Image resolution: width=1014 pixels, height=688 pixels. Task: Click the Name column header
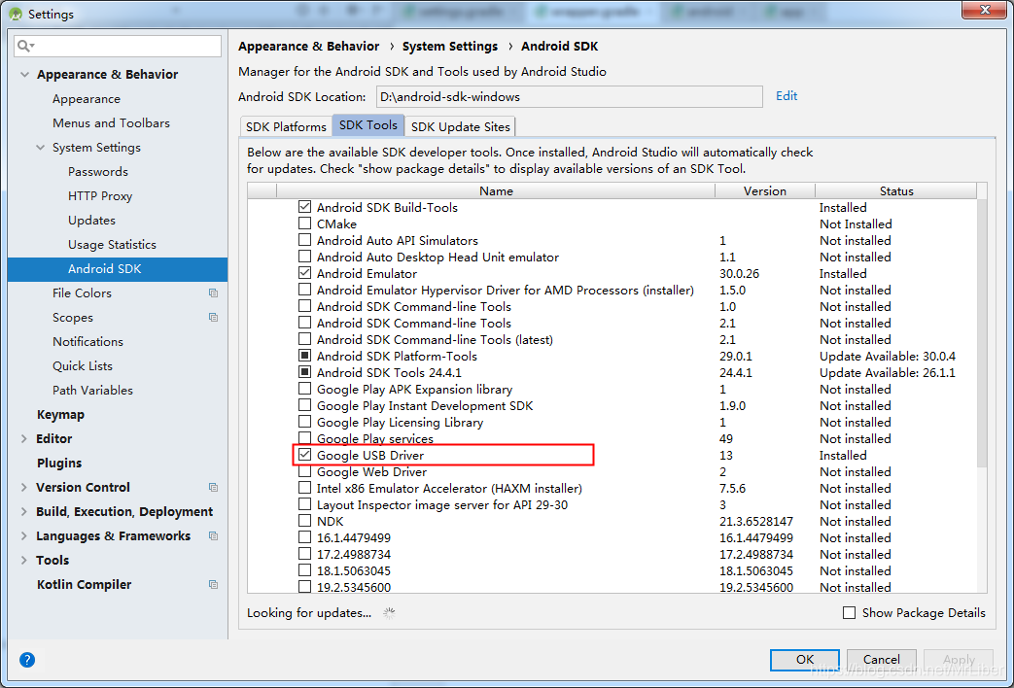point(496,190)
